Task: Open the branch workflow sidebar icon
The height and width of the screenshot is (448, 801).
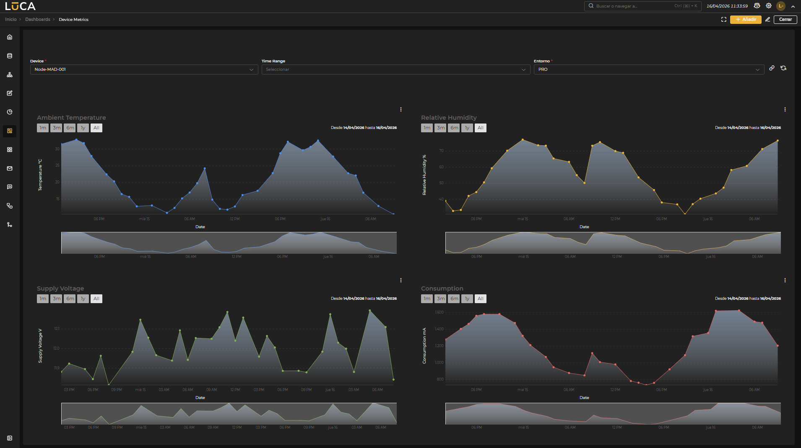Action: (x=10, y=224)
